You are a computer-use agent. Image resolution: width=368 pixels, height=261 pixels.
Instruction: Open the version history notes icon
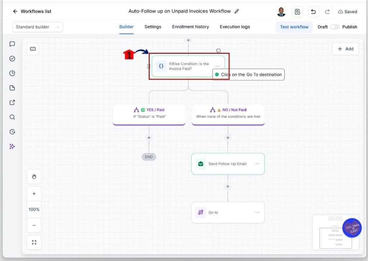click(x=297, y=12)
